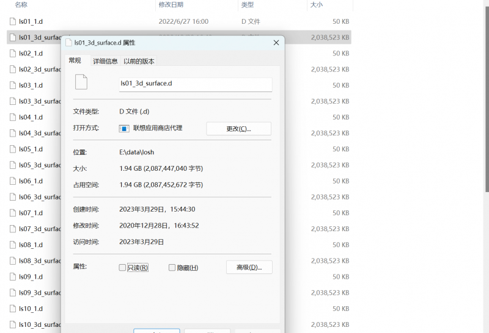The height and width of the screenshot is (333, 489).
Task: Open the 以前的版本 tab
Action: point(139,61)
